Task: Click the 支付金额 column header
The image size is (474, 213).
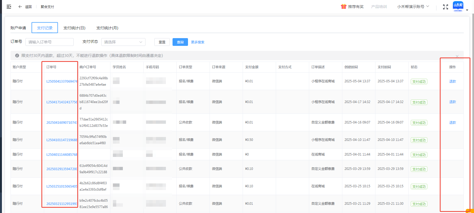Action: [x=252, y=67]
